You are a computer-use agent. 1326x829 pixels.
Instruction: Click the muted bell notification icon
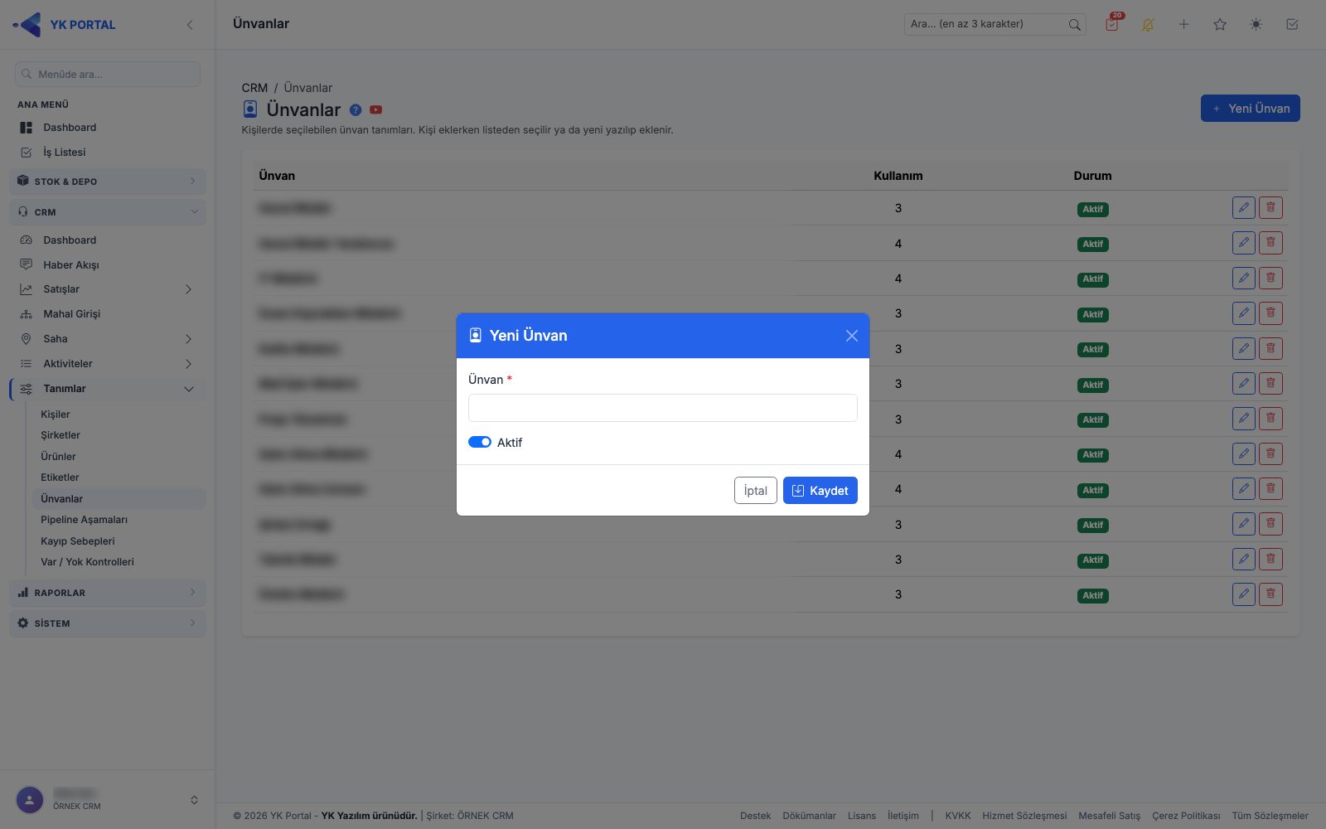1148,25
